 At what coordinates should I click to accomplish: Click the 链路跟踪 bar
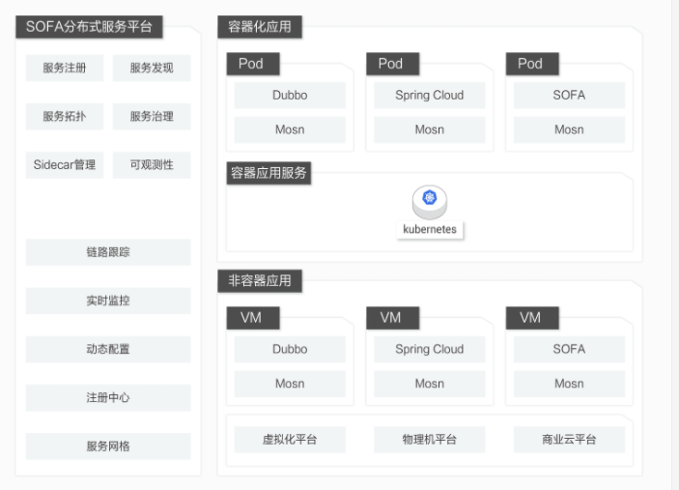[108, 252]
